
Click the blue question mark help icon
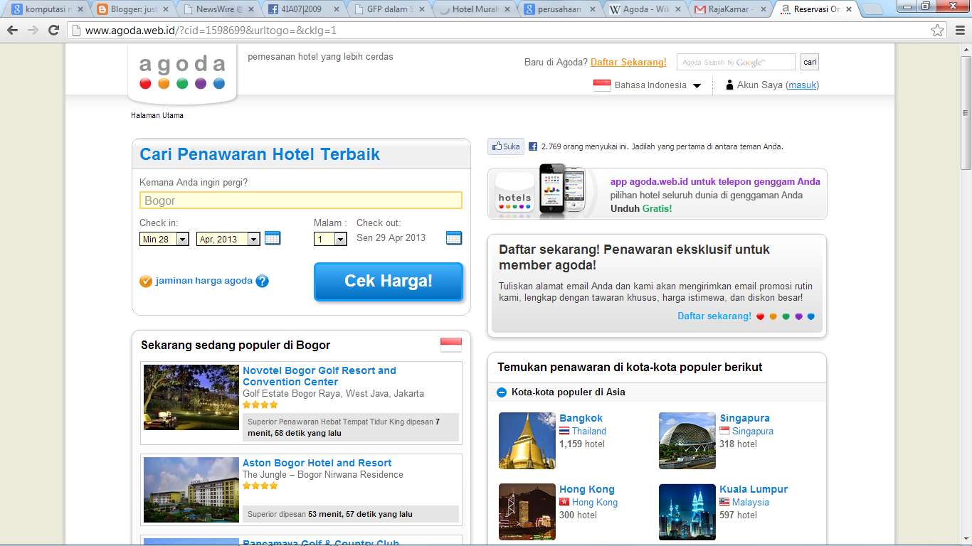[262, 281]
